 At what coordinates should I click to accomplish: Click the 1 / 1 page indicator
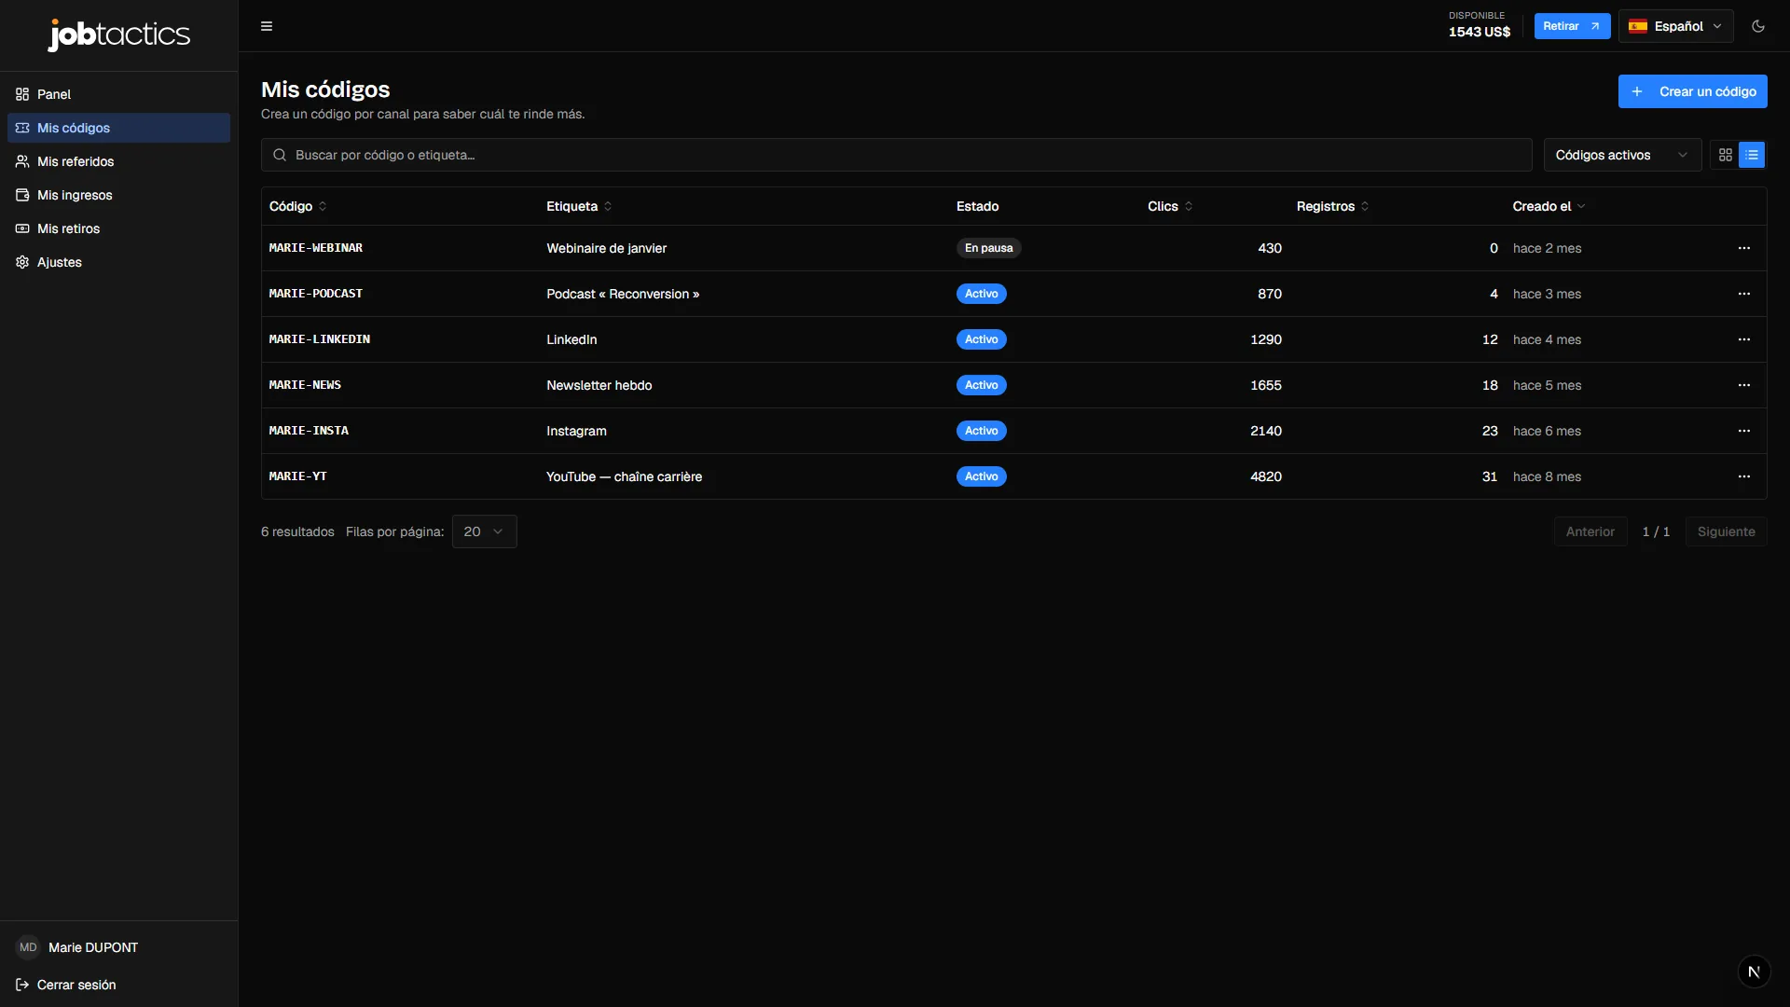[x=1656, y=531]
